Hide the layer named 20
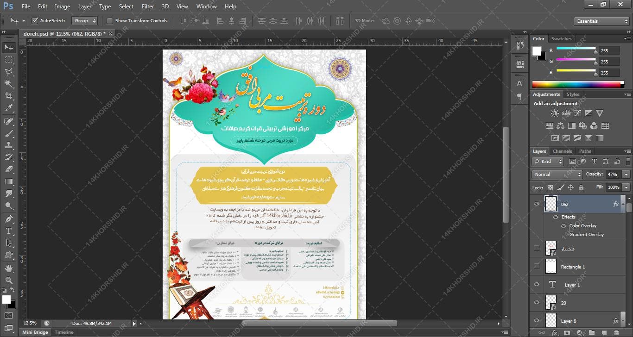The width and height of the screenshot is (633, 337). pyautogui.click(x=537, y=303)
